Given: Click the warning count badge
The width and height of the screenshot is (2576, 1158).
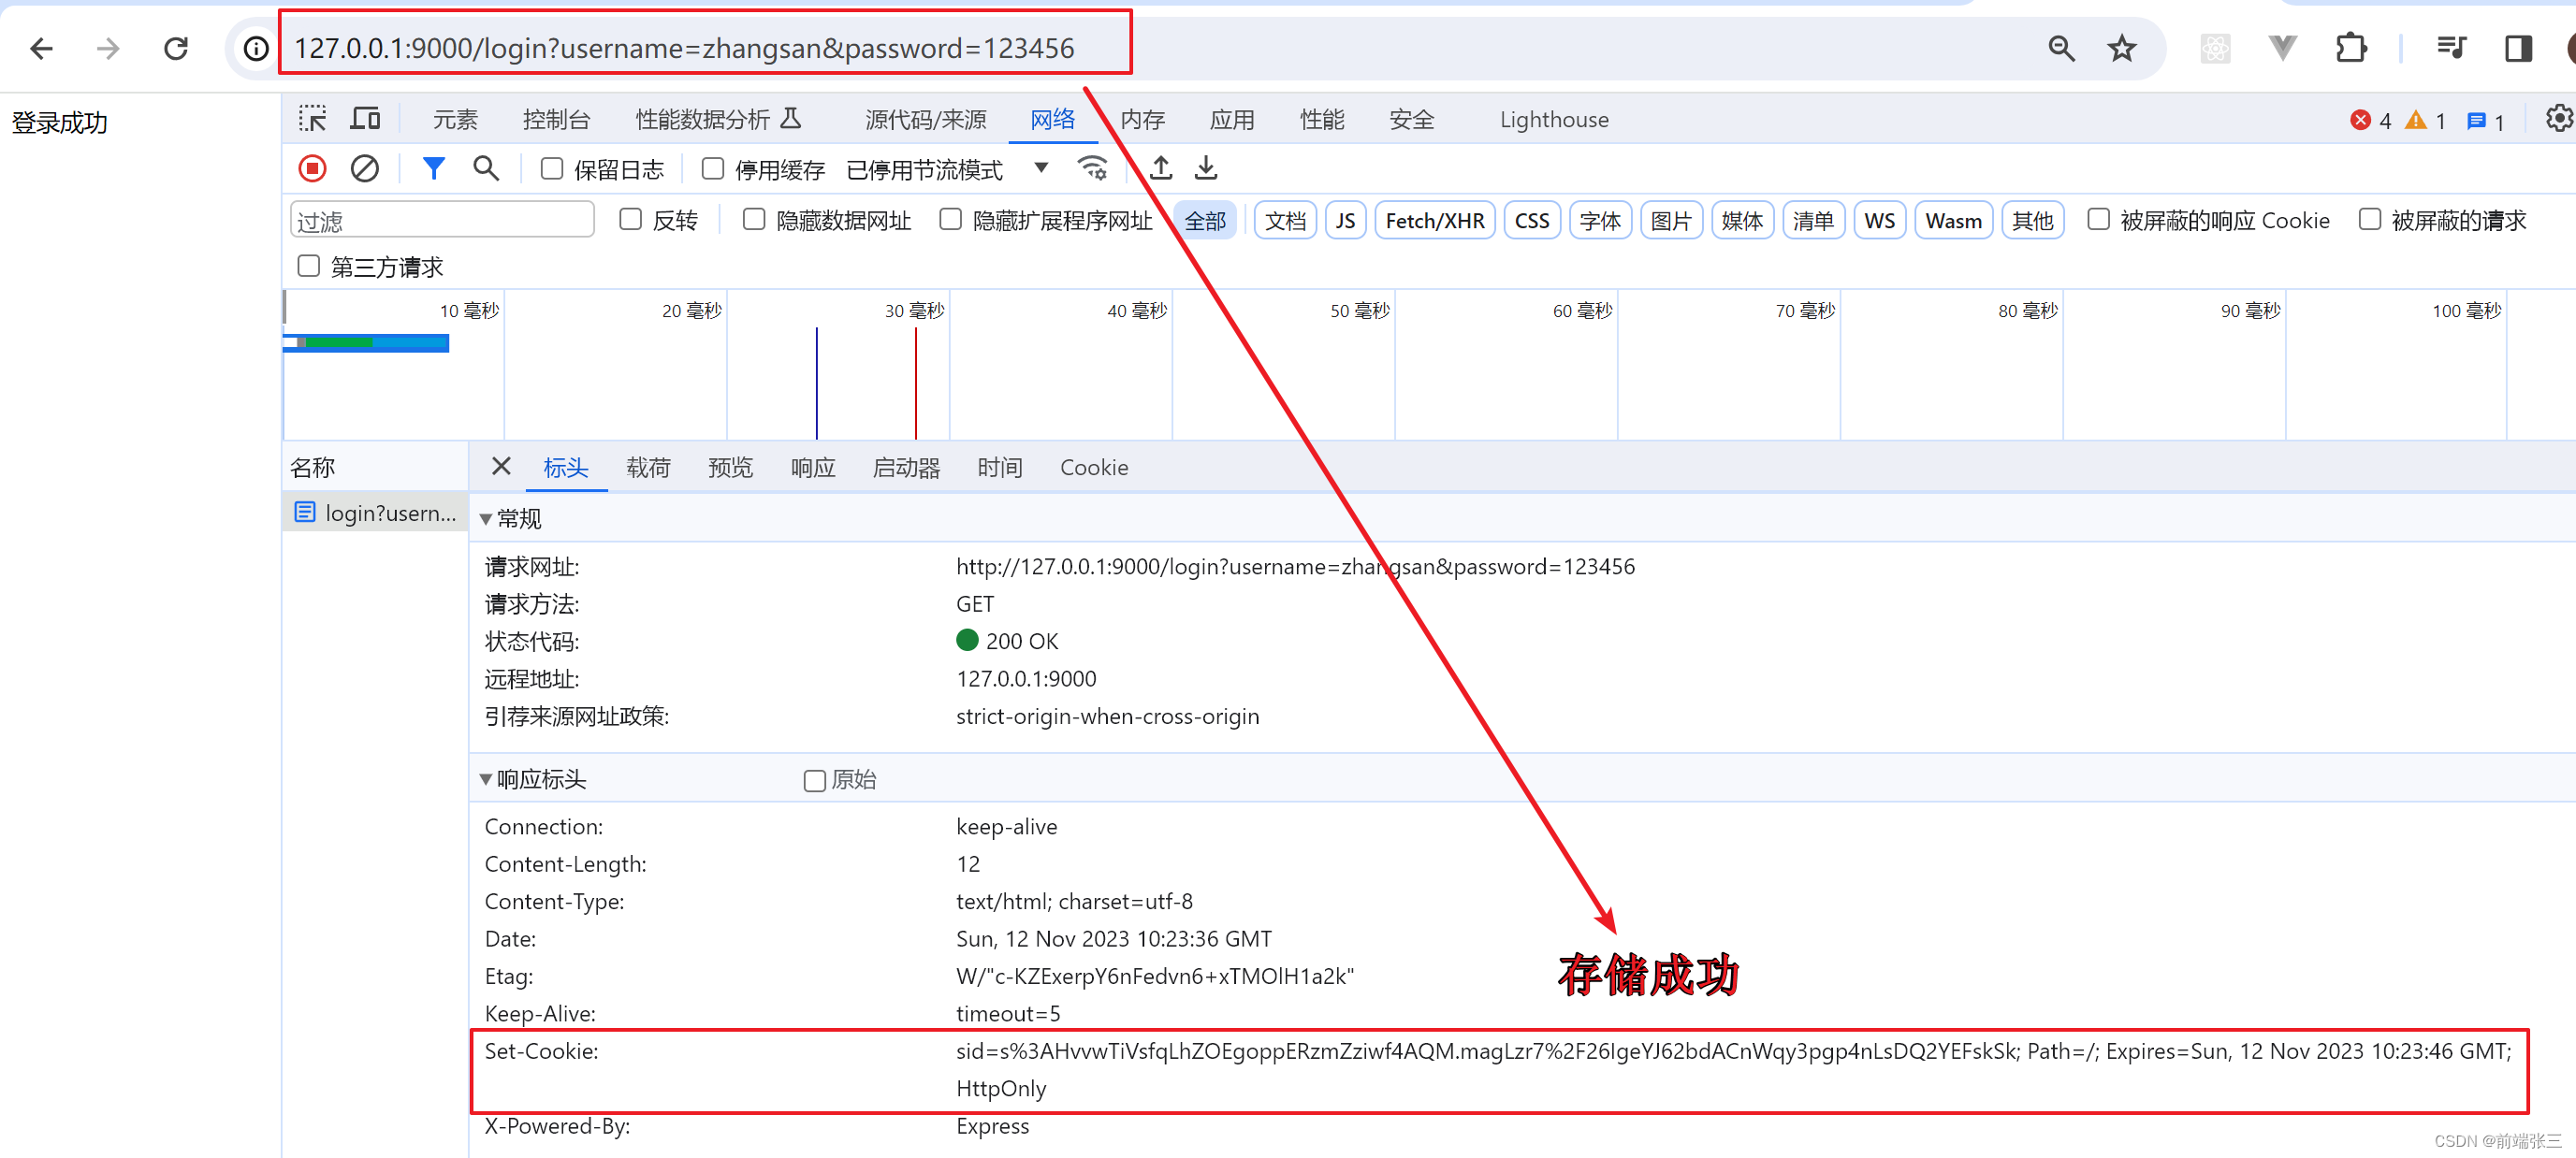Looking at the screenshot, I should tap(2426, 120).
